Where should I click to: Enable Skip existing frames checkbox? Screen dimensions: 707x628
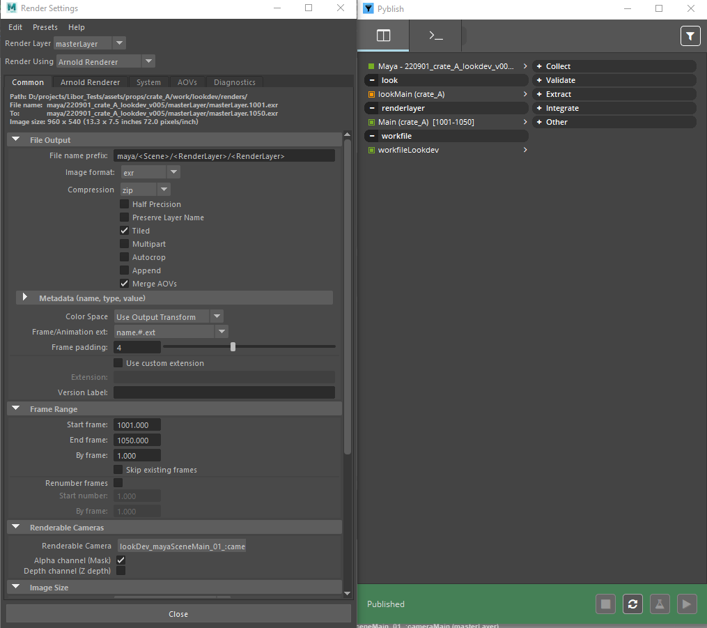click(118, 469)
